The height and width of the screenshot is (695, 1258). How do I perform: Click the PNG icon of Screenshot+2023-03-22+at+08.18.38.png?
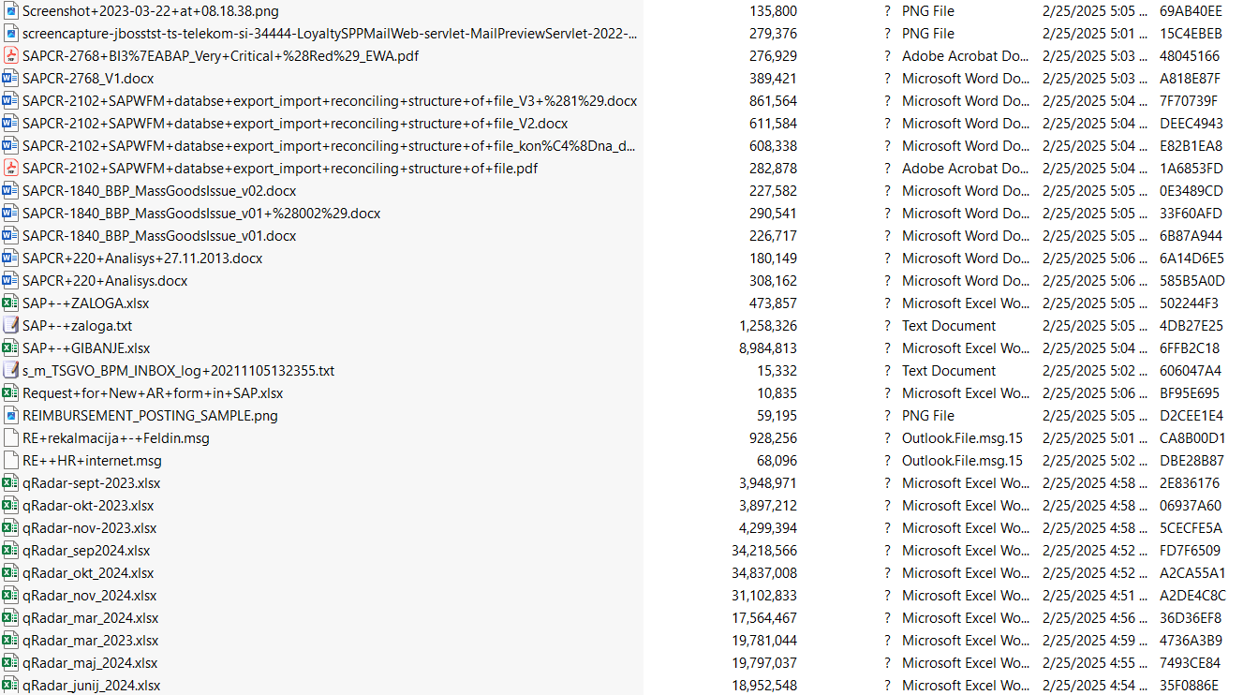10,11
